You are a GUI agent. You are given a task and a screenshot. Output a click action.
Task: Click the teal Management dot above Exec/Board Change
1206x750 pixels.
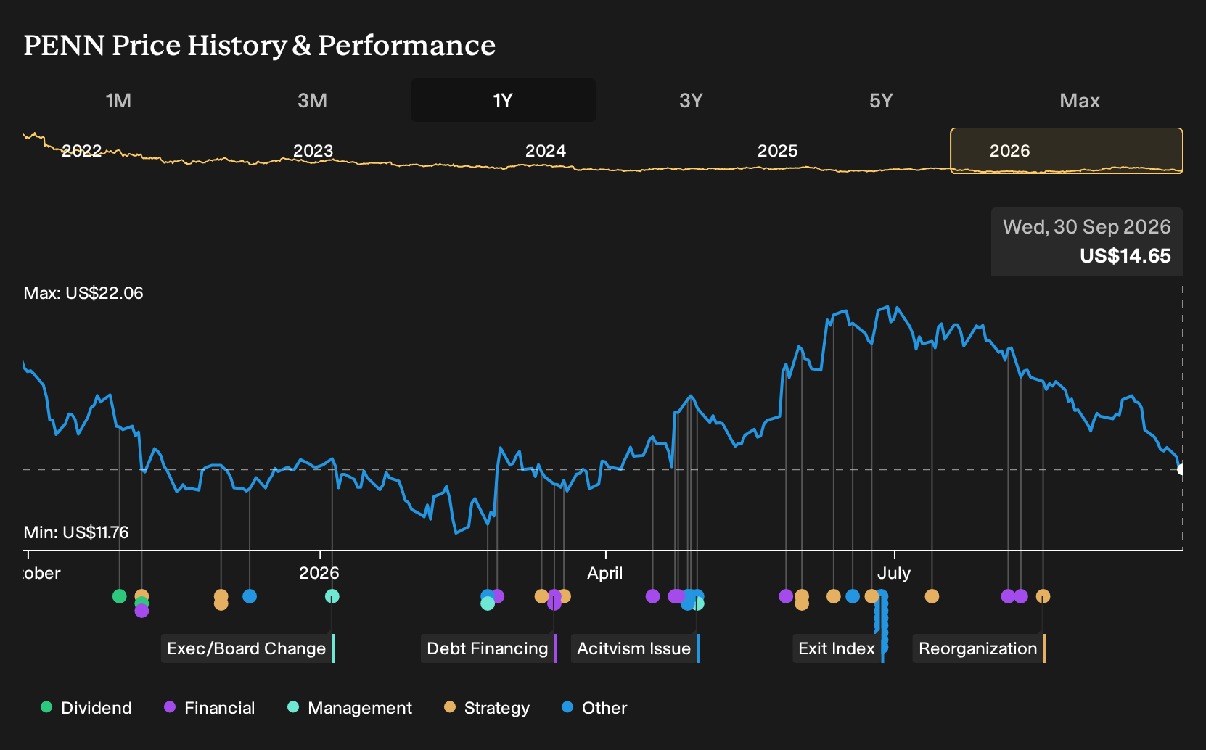[x=332, y=596]
